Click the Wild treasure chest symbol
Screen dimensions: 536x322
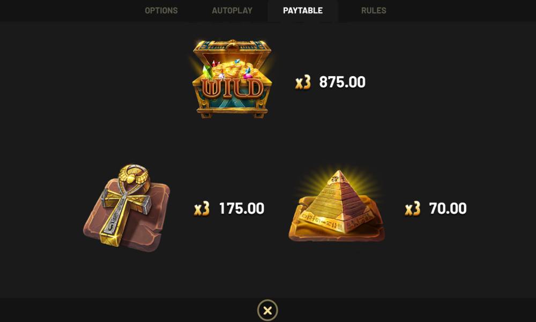(232, 79)
